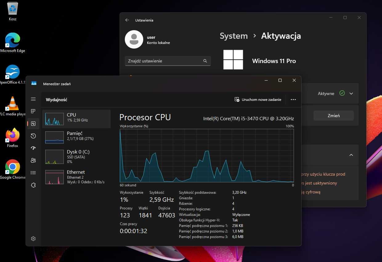Close the Menedżer zadań window

click(x=294, y=80)
